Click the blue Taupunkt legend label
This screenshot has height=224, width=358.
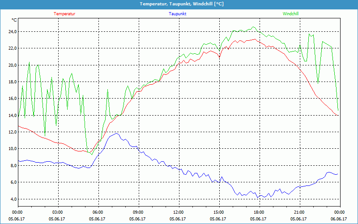pos(178,14)
